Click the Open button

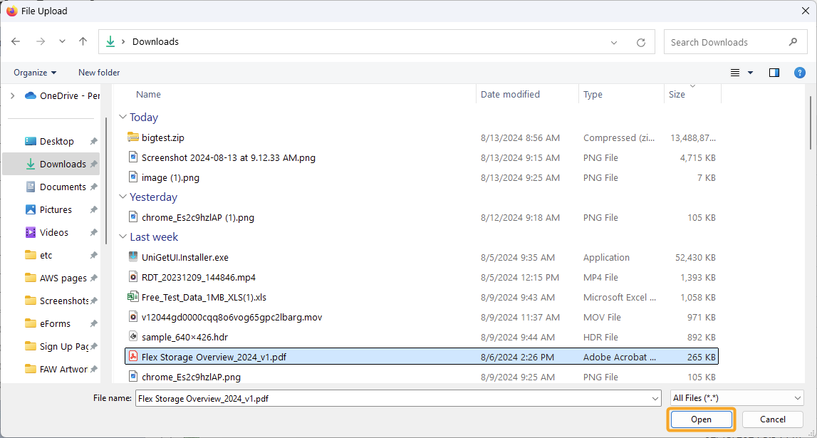[701, 419]
